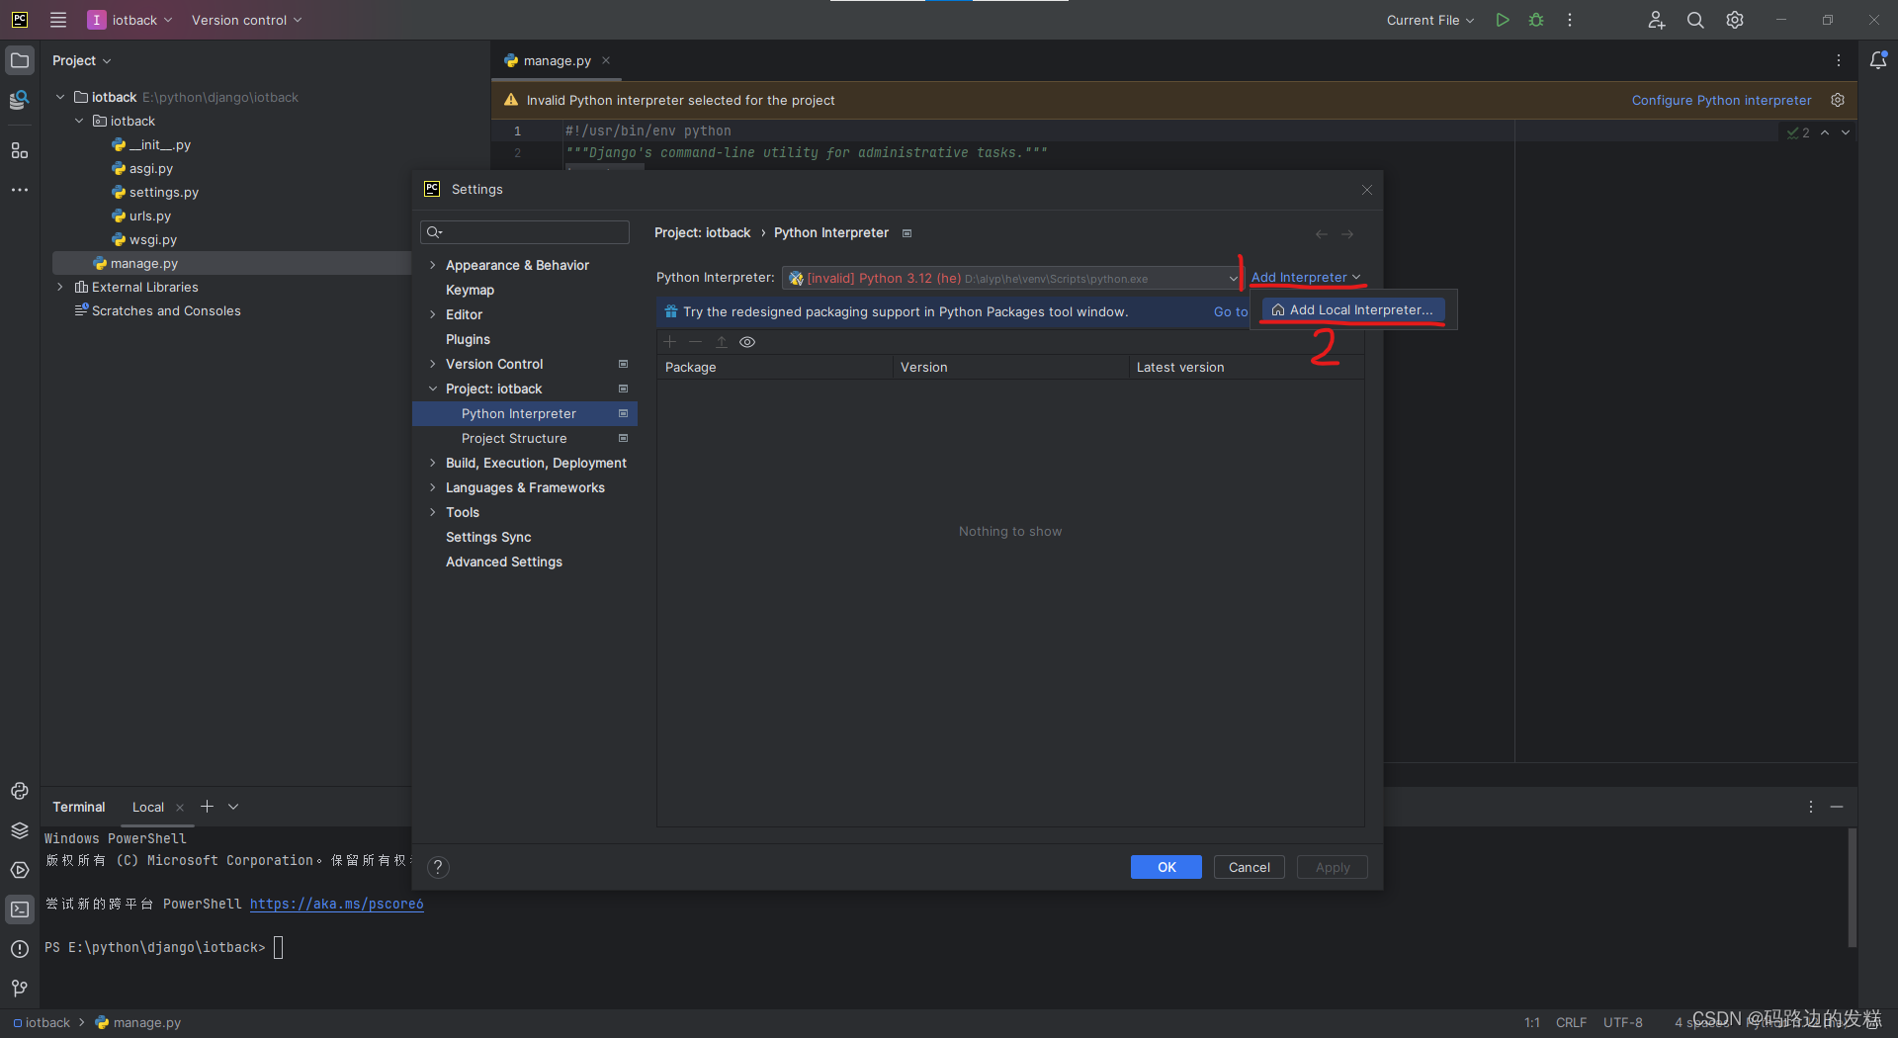
Task: Run current file with the green play icon
Action: [1502, 20]
